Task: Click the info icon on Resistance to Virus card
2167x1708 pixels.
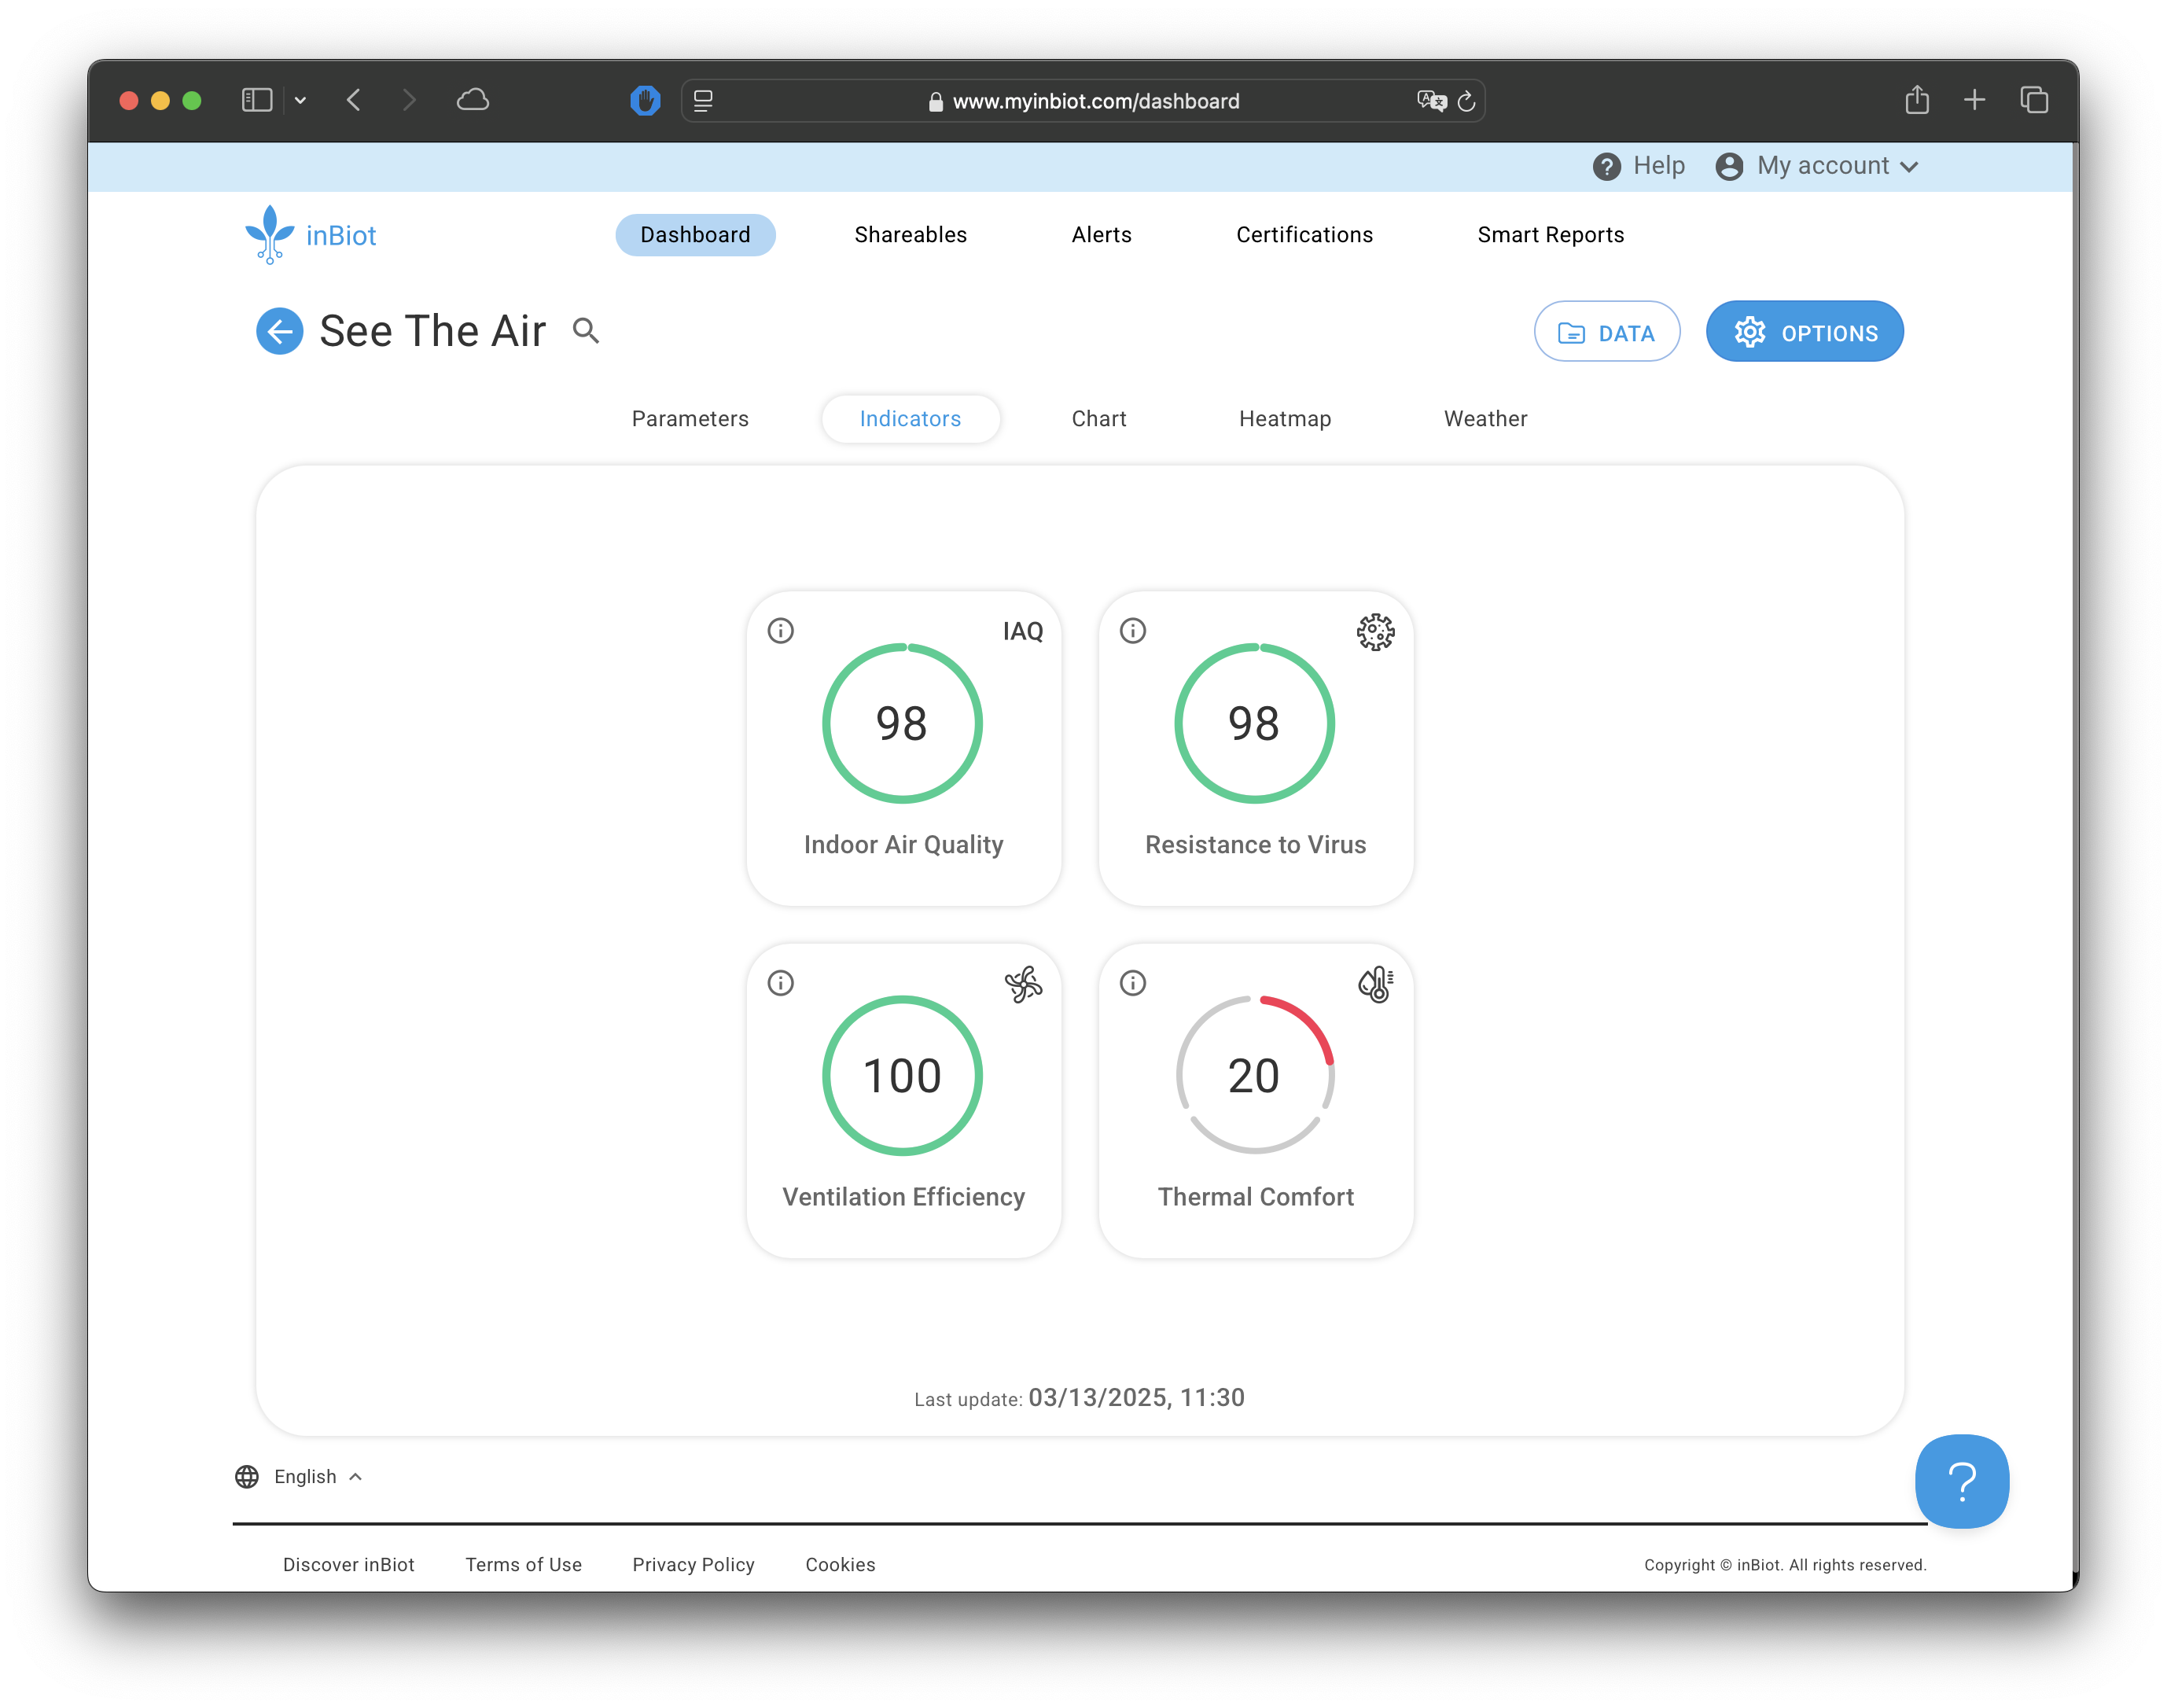Action: tap(1132, 631)
